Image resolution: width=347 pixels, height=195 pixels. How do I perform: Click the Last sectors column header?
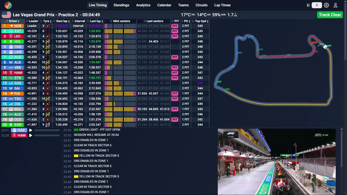coord(153,21)
